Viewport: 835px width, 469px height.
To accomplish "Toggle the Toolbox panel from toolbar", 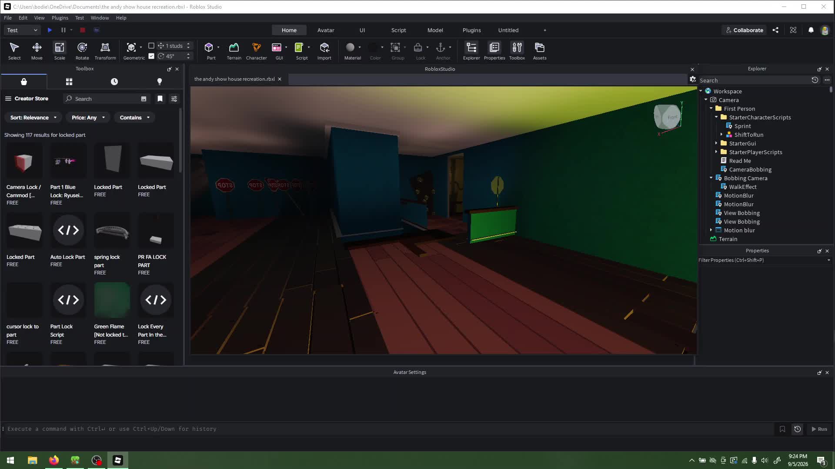I will (x=517, y=51).
